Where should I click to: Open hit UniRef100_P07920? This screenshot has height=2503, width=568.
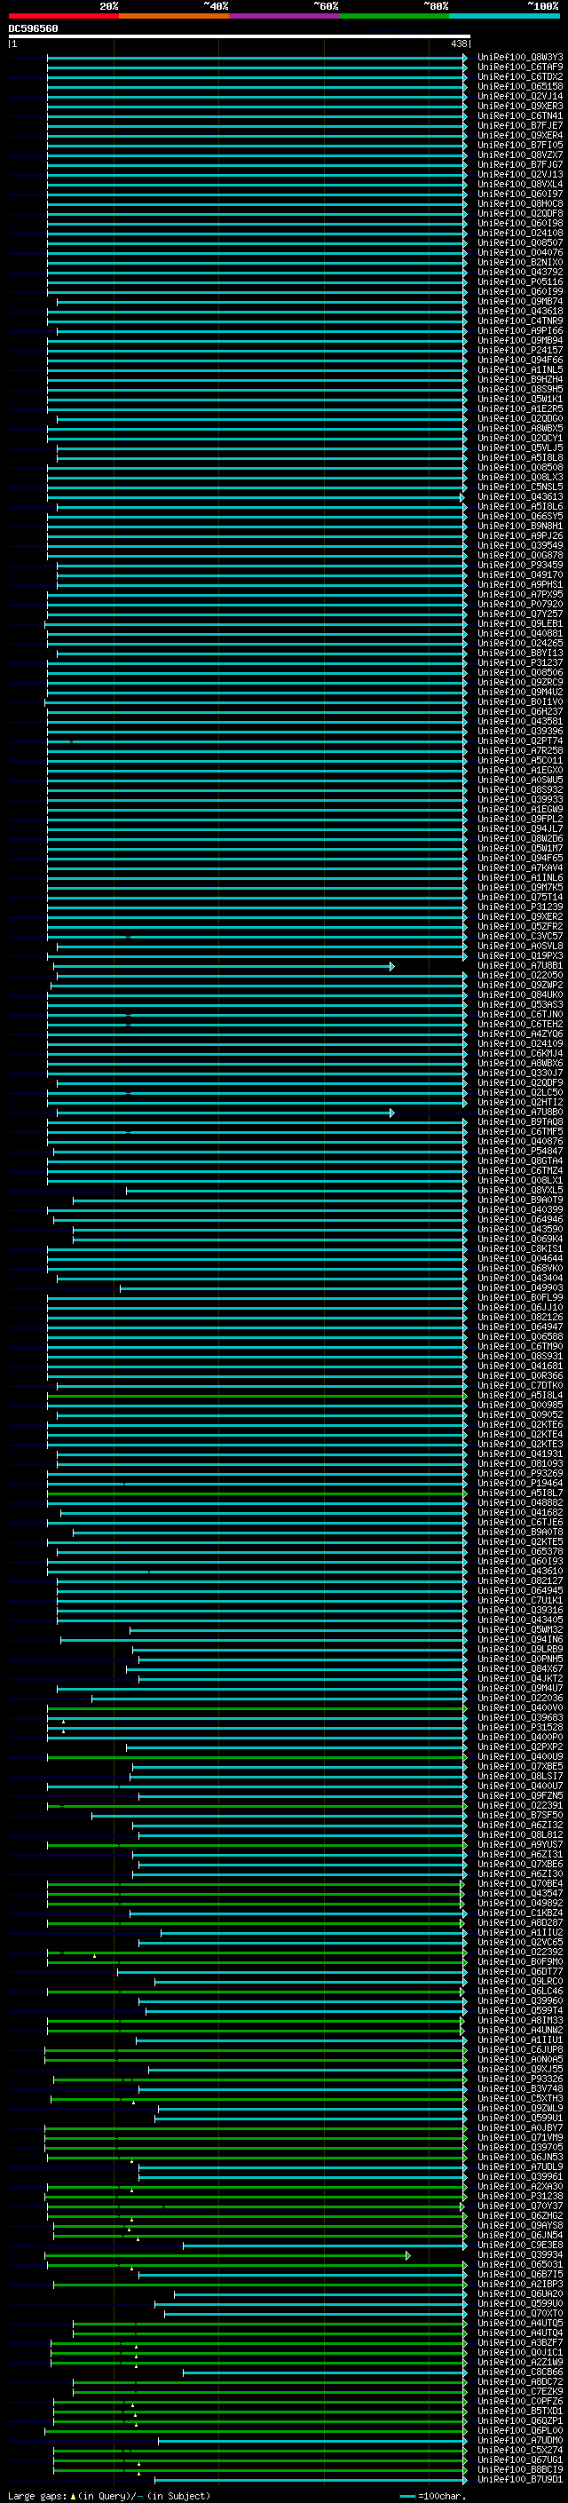520,604
